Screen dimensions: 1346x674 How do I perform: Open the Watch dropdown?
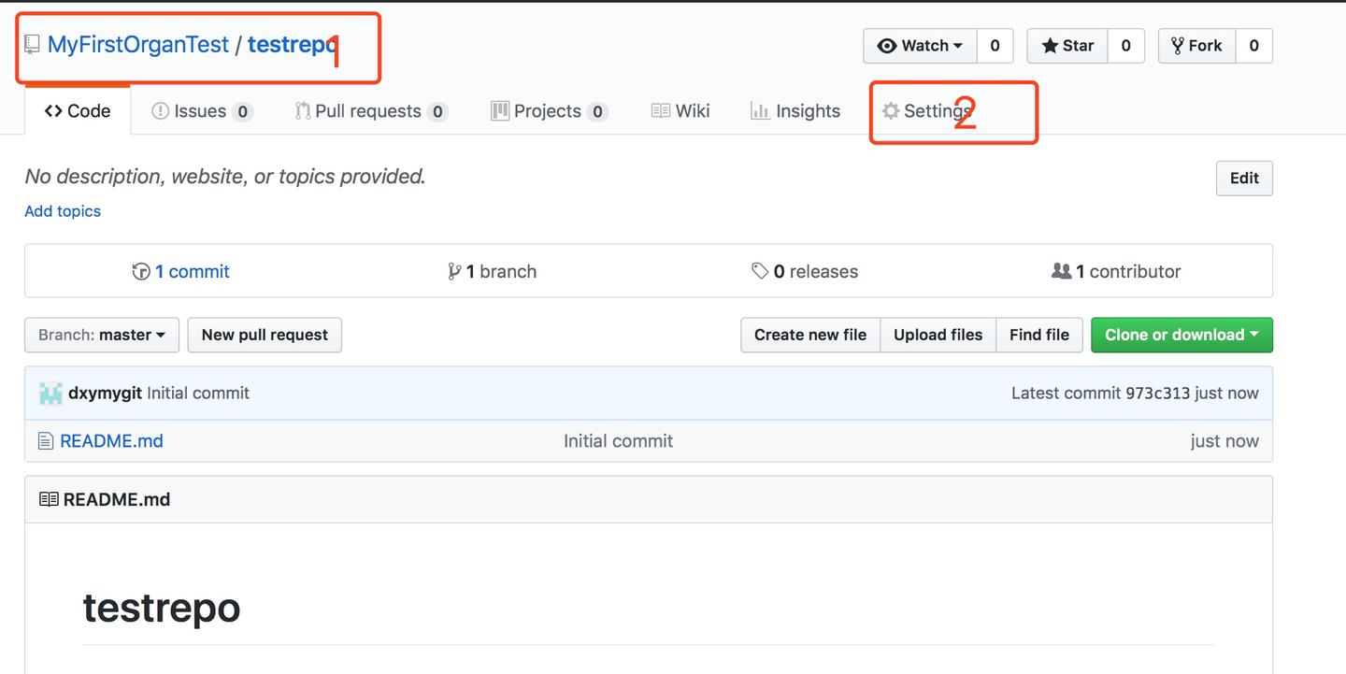pyautogui.click(x=920, y=46)
